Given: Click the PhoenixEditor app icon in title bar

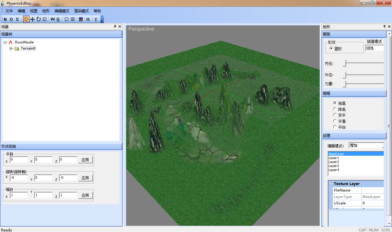Looking at the screenshot, I should (3, 3).
